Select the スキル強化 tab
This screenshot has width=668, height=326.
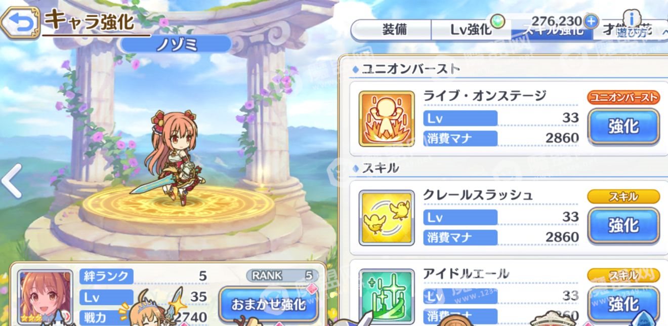[x=552, y=31]
